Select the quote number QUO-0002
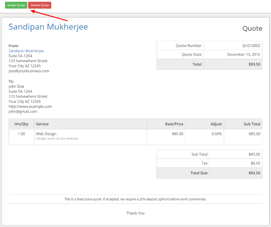Screen dimensions: 271x227 tap(251, 45)
